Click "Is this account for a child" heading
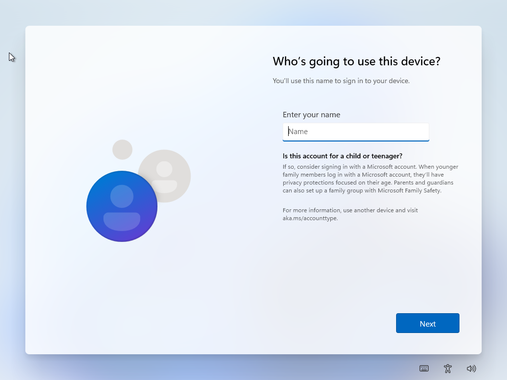Screen dimensions: 507x380 [342, 156]
